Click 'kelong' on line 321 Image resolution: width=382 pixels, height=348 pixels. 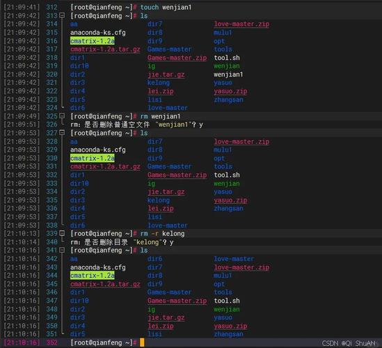(159, 83)
